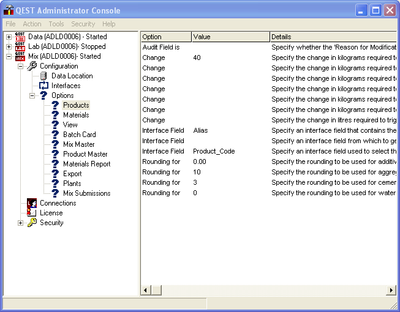Open the Help menu
The width and height of the screenshot is (400, 312).
coord(108,24)
